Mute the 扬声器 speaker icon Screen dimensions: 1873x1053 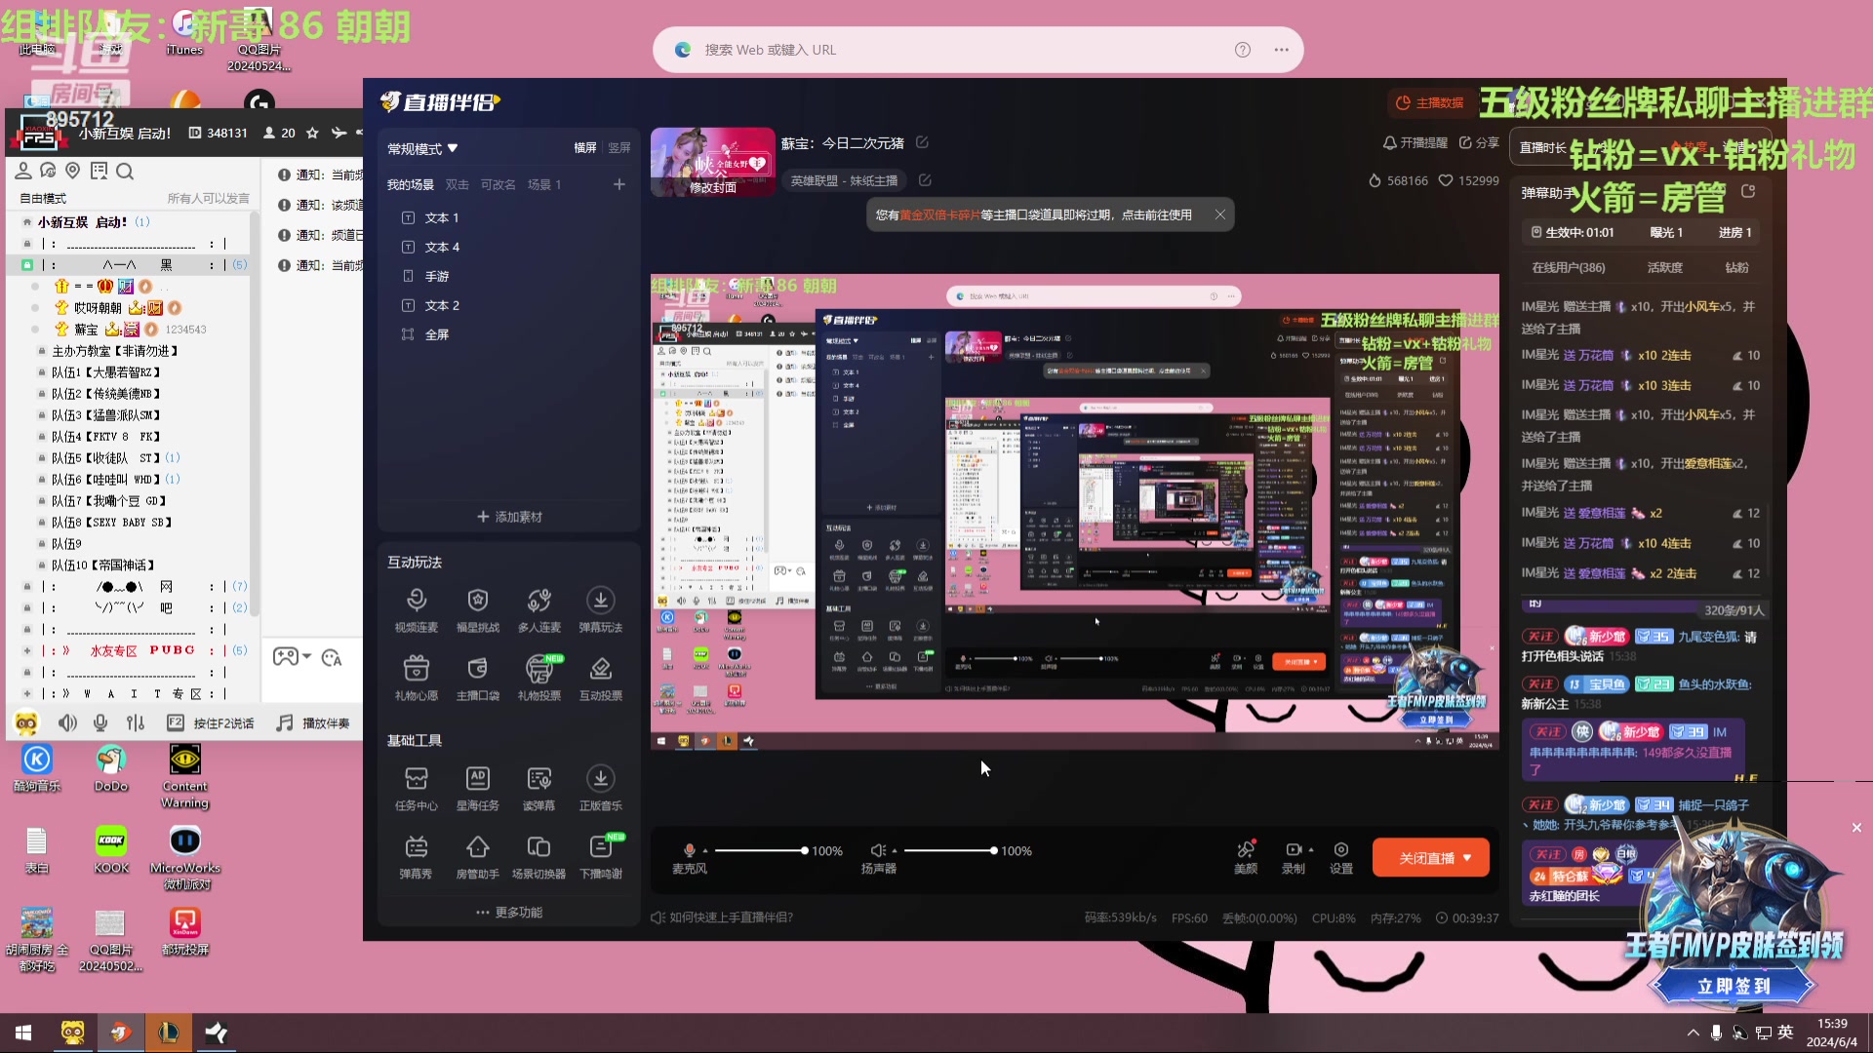tap(878, 851)
